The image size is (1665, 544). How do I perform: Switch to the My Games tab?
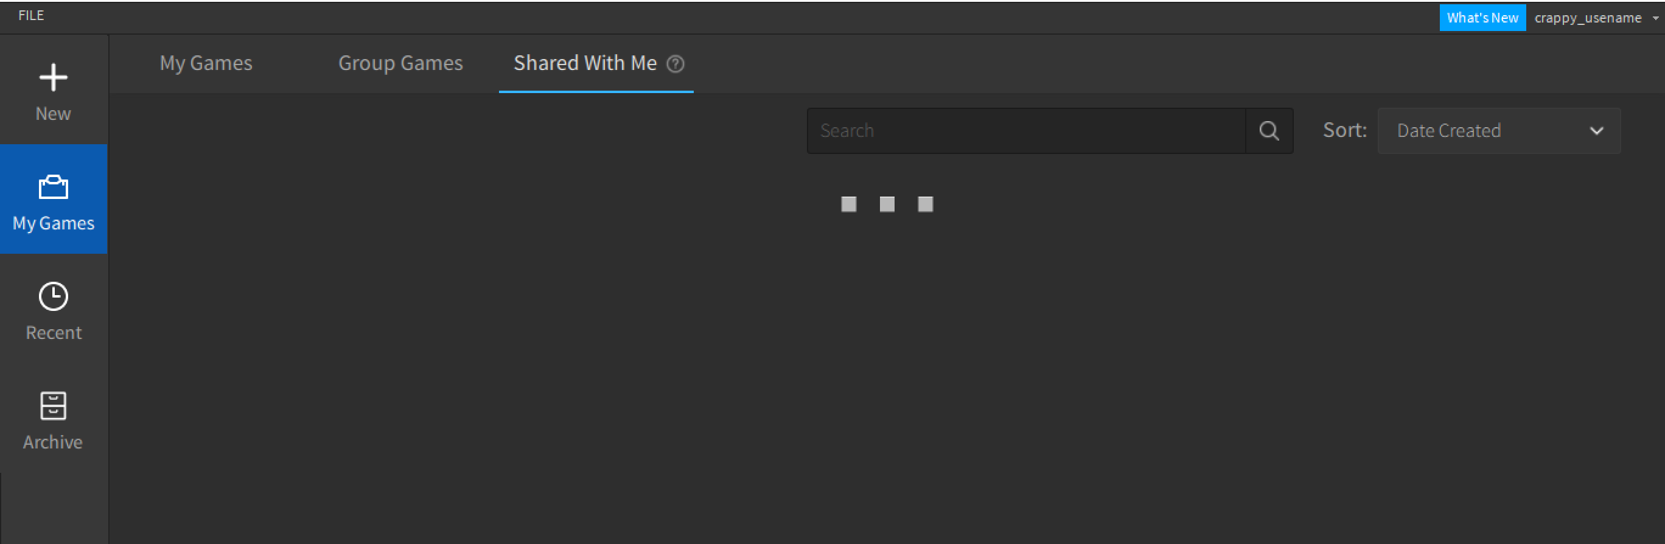(206, 63)
